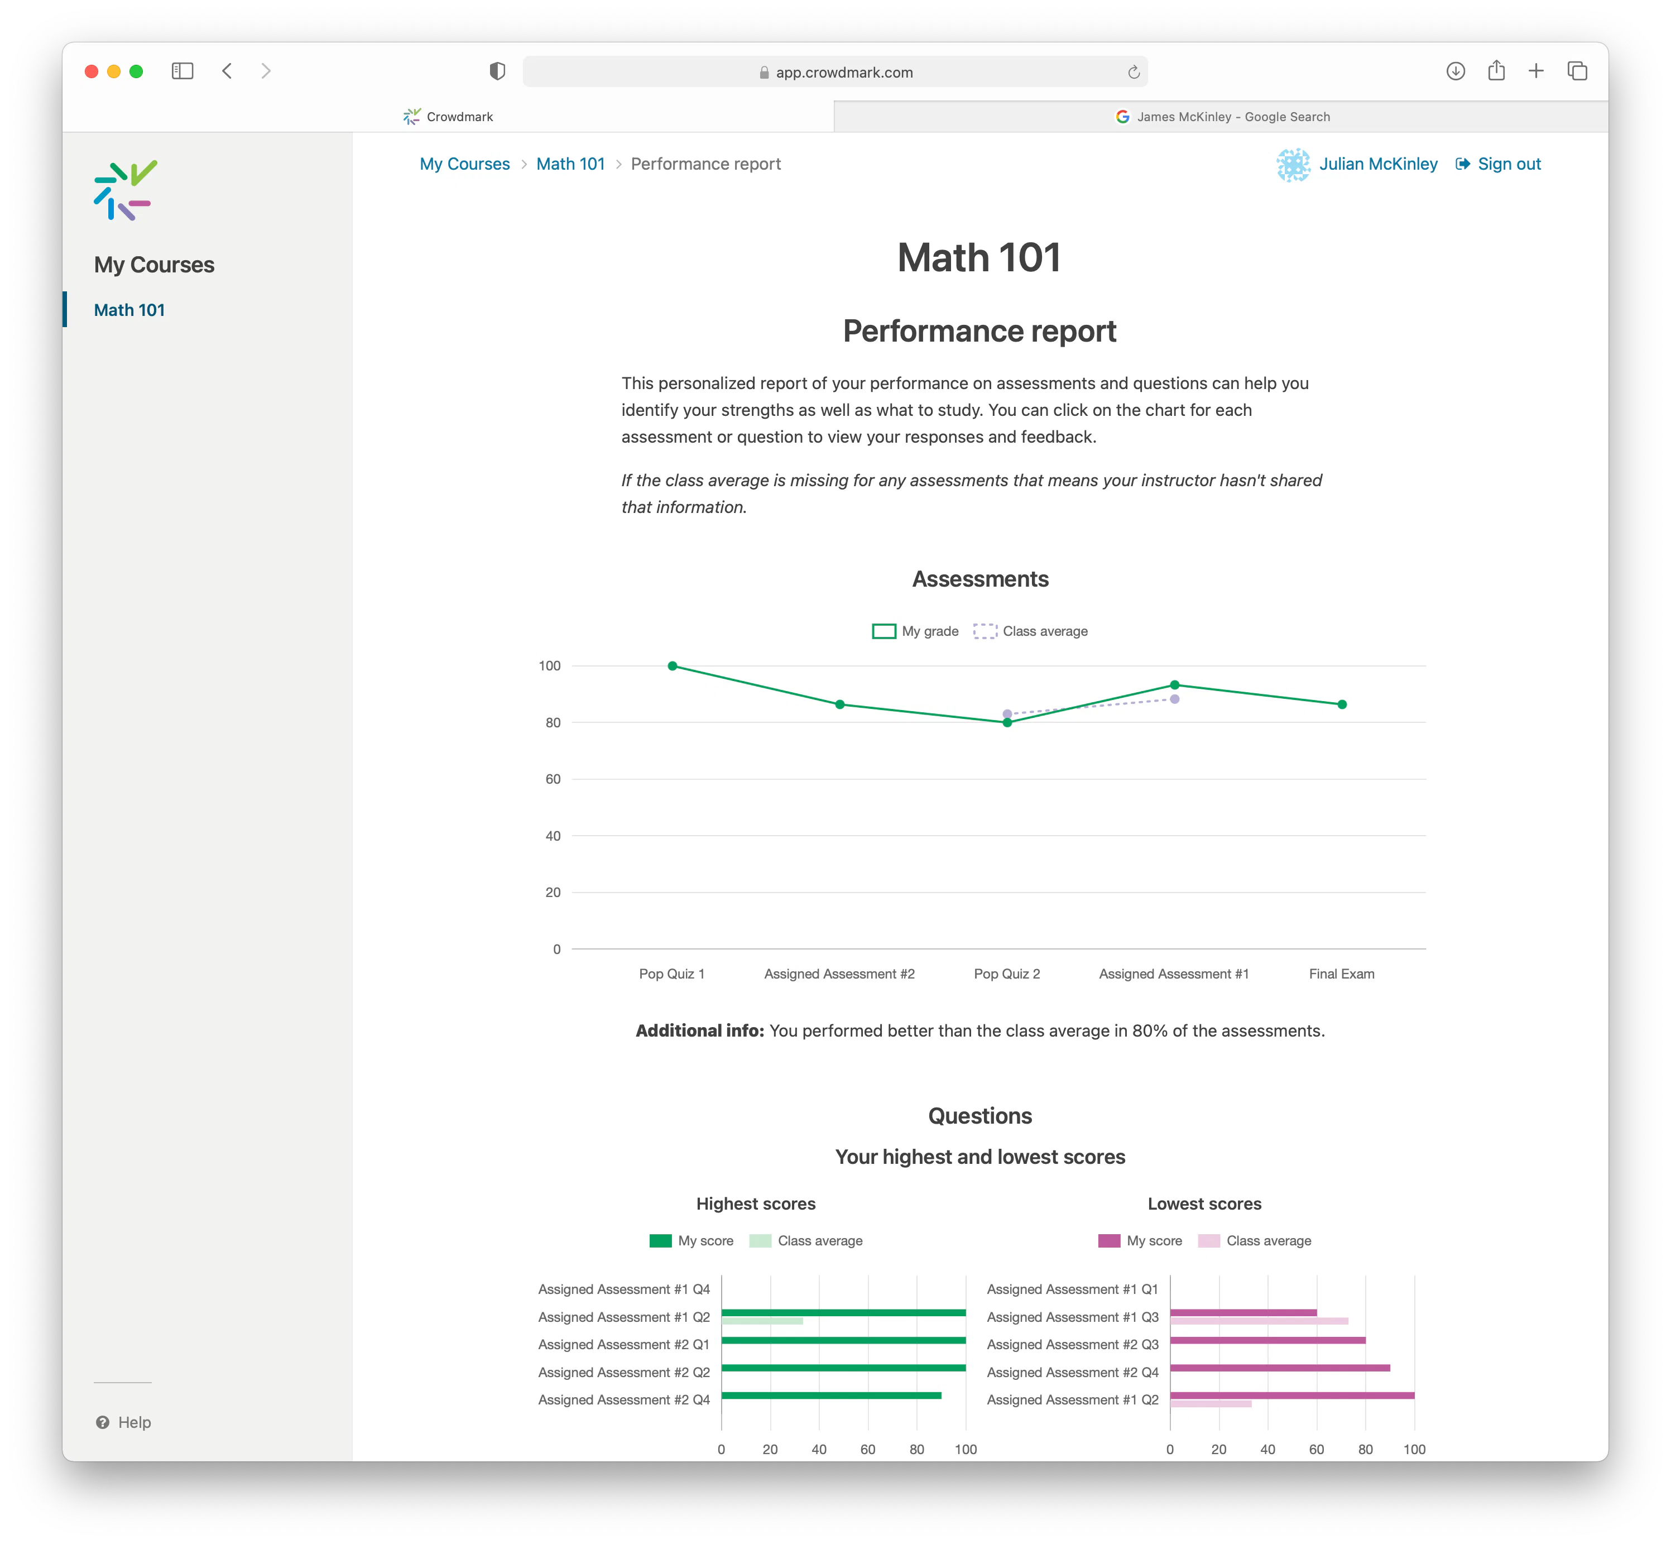This screenshot has width=1671, height=1544.
Task: Click the Pop Quiz 1 data point
Action: [673, 666]
